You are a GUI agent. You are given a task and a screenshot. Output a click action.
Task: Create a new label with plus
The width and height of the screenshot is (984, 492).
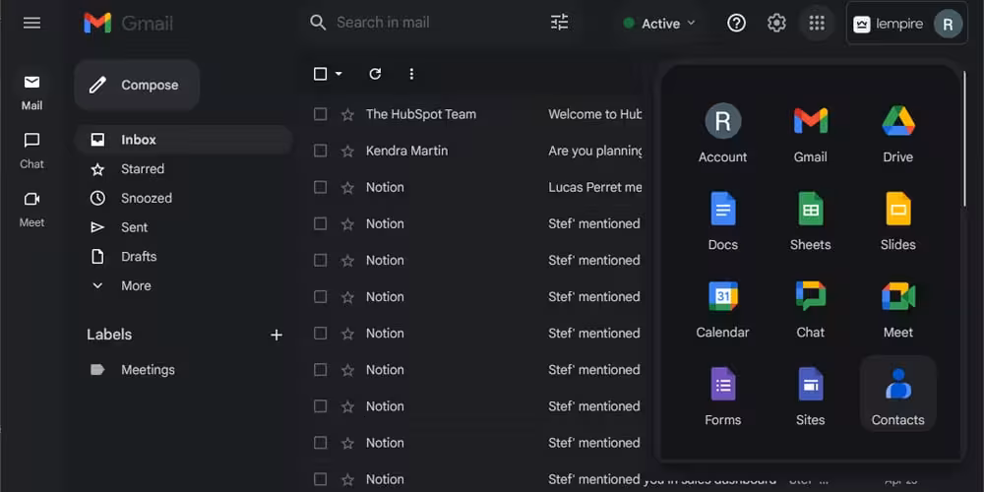[x=277, y=335]
